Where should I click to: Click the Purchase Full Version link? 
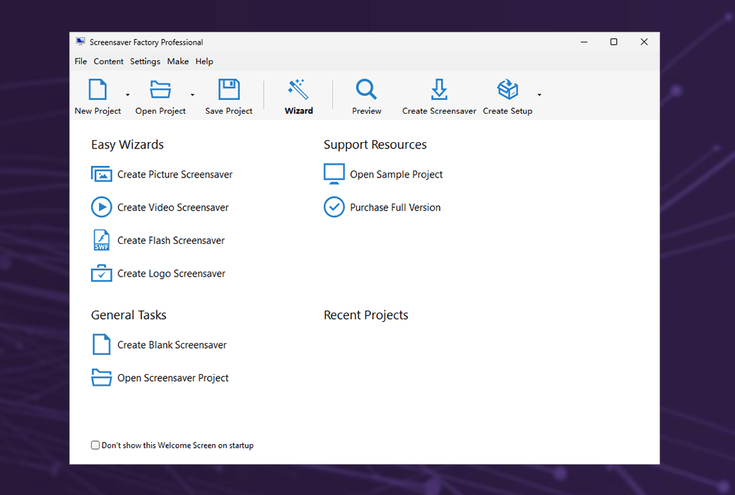[395, 207]
